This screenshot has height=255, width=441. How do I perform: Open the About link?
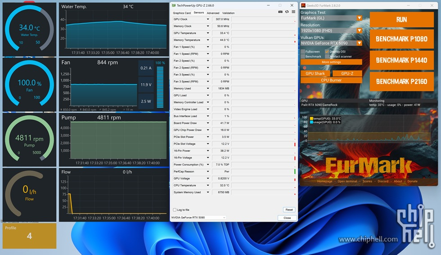coord(398,181)
